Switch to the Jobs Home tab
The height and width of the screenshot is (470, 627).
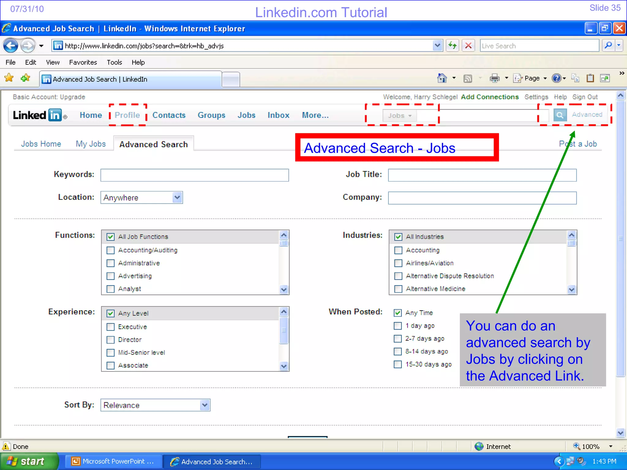[x=41, y=144]
